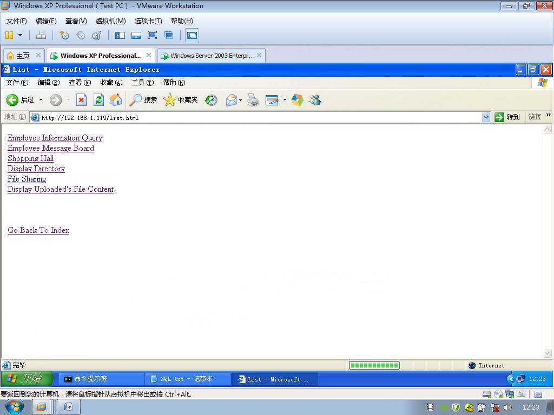Open VMware 选项卡(T) menu
Viewport: 554px width, 415px height.
pos(148,21)
